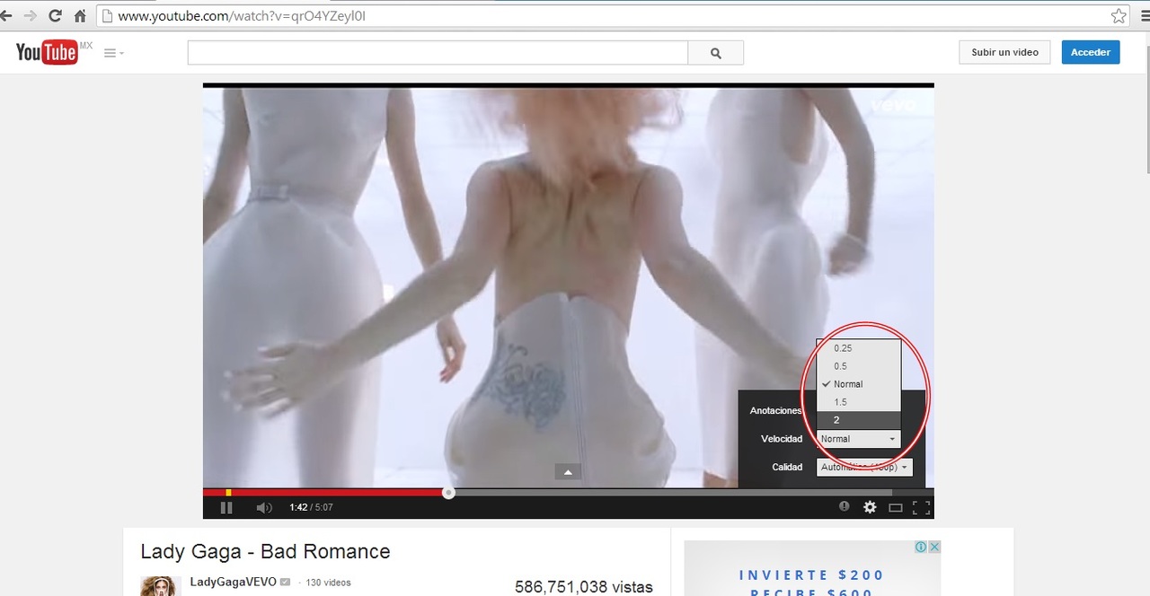The height and width of the screenshot is (596, 1150).
Task: Click the search magnifier button
Action: click(x=716, y=53)
